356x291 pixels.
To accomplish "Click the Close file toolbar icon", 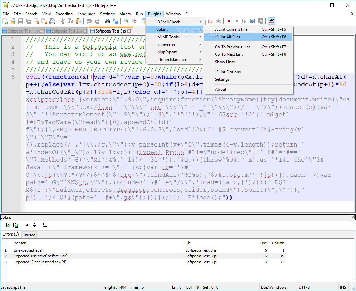I will pyautogui.click(x=36, y=21).
